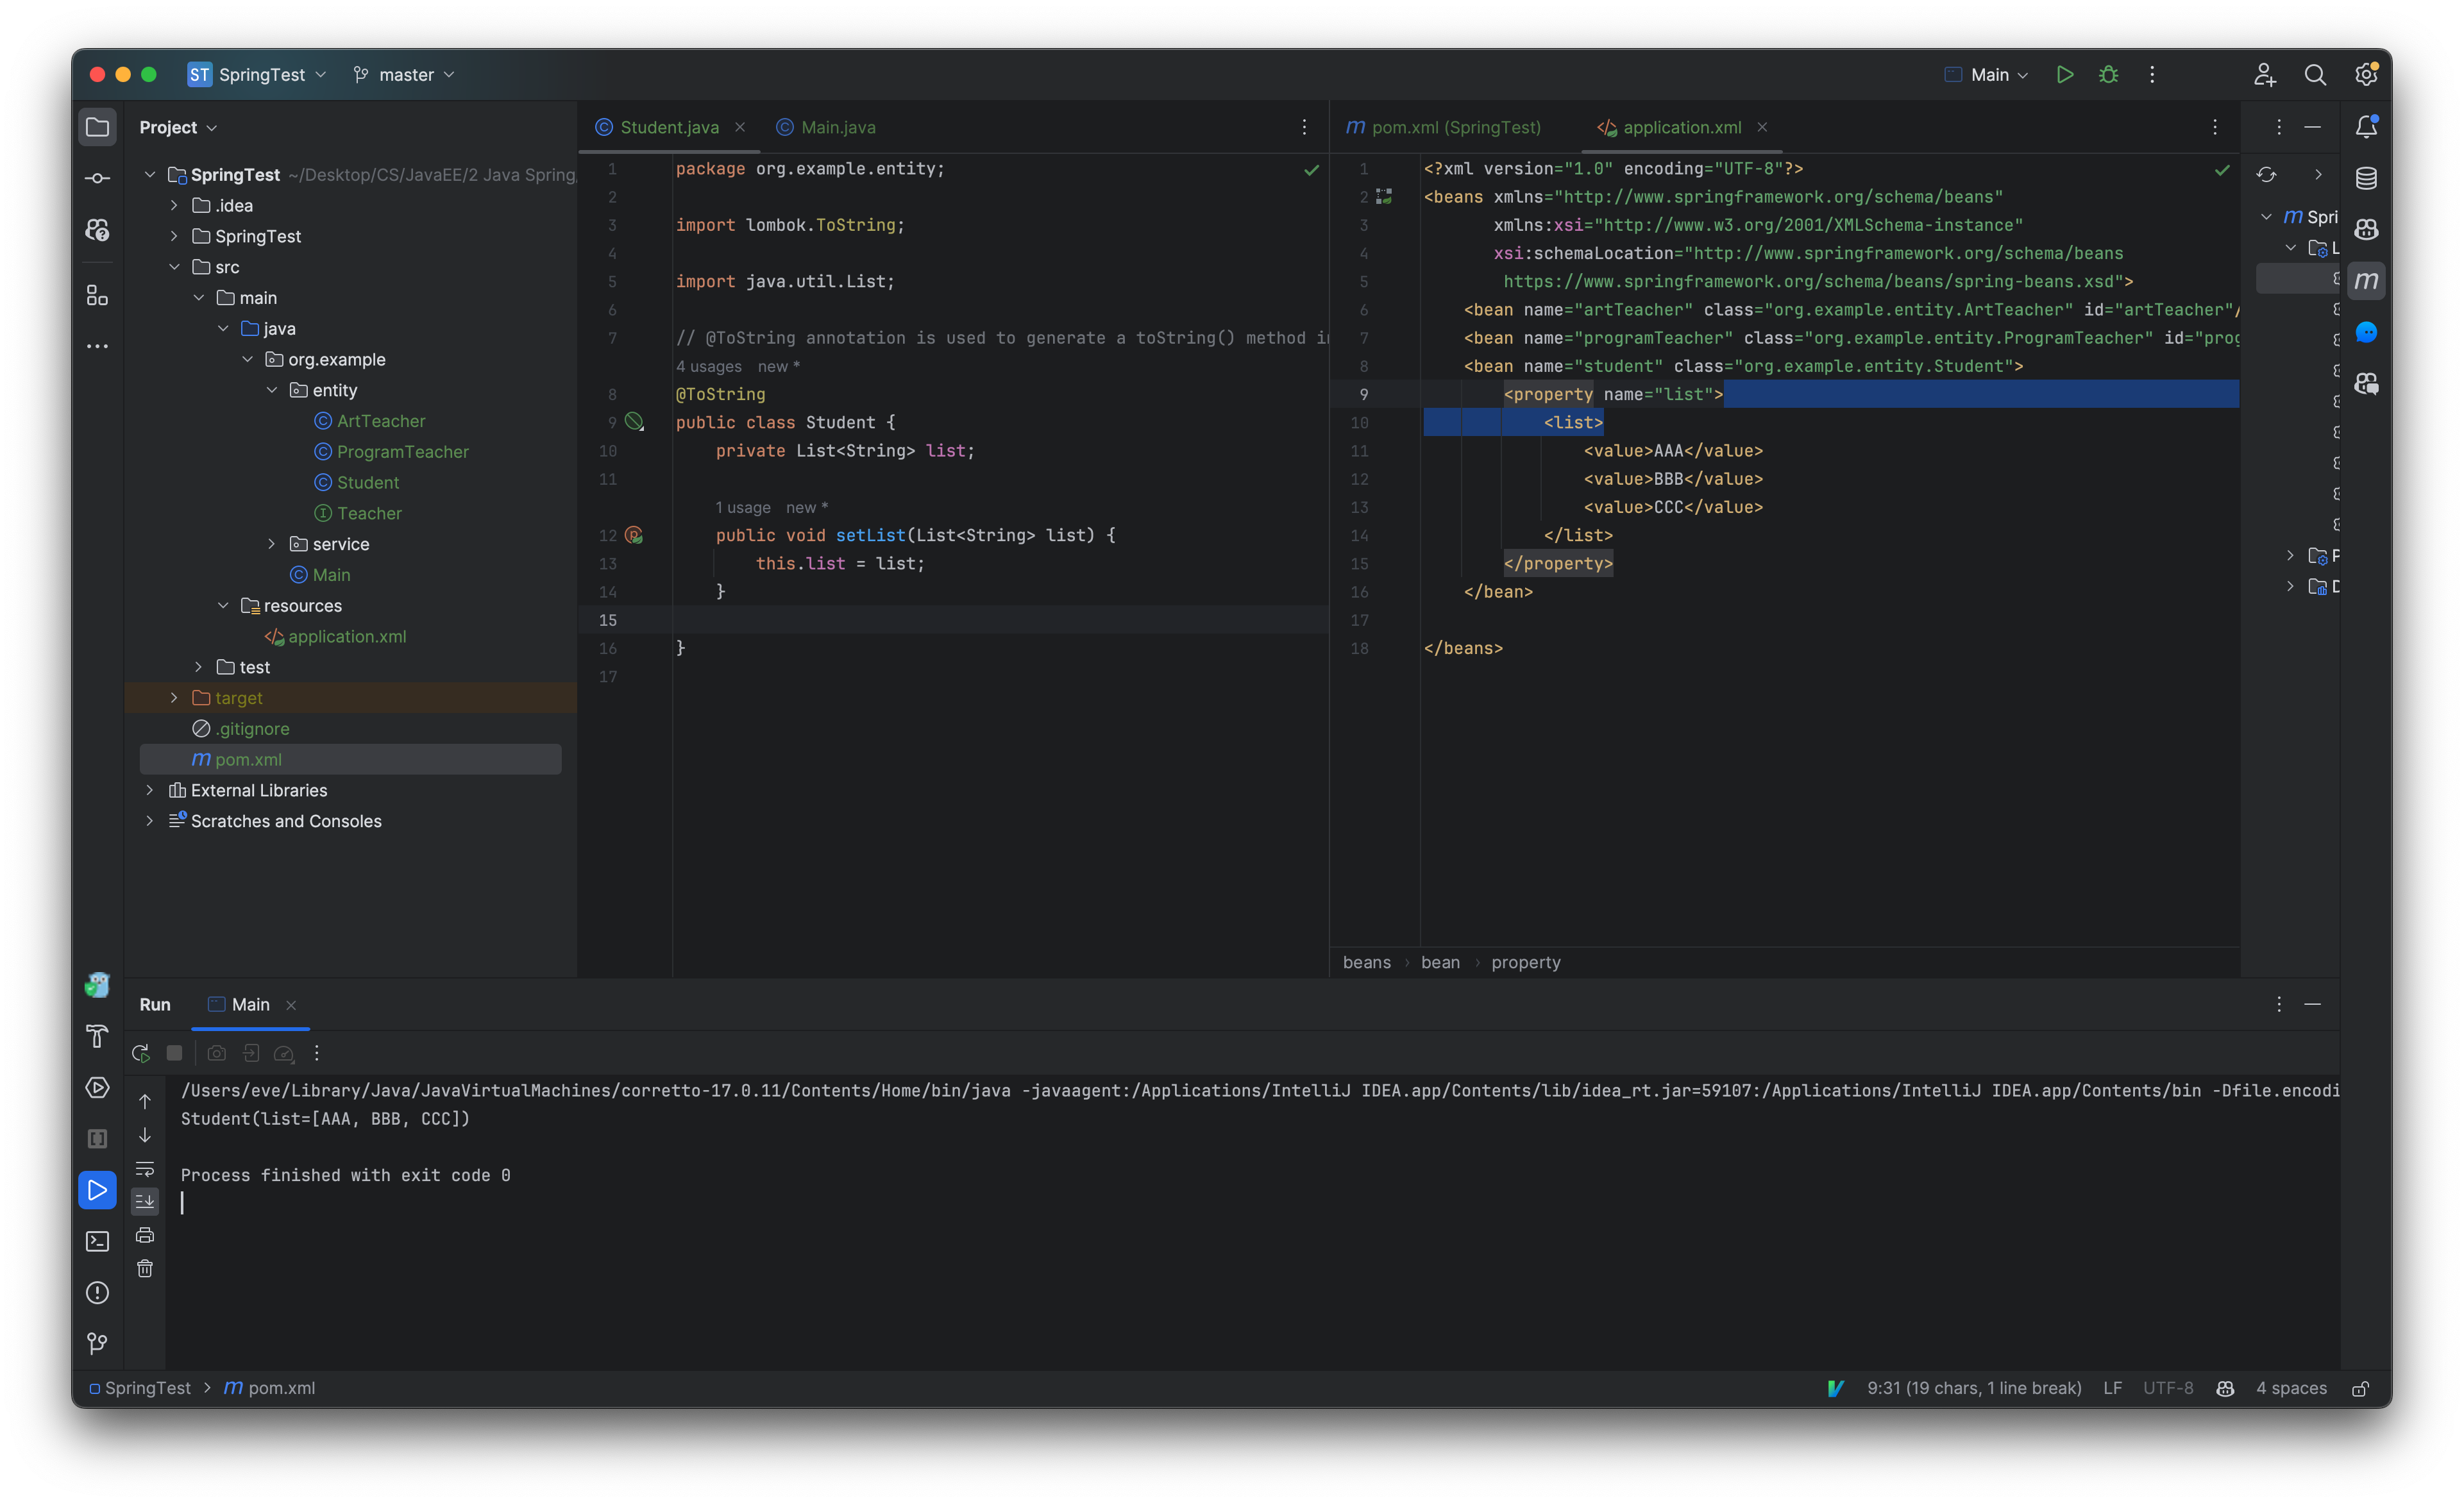Open IDE settings gear icon

pyautogui.click(x=2365, y=75)
